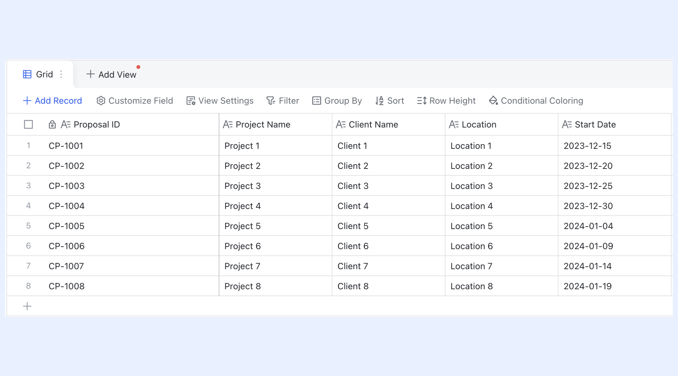Select the Project 1 cell

(x=276, y=146)
